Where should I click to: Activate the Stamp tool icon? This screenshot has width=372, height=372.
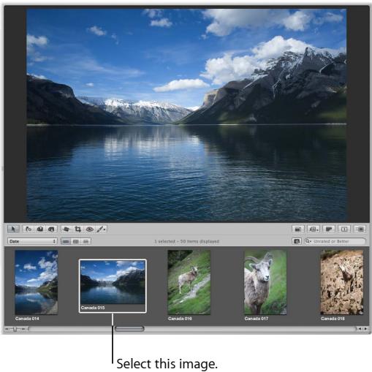tap(51, 229)
